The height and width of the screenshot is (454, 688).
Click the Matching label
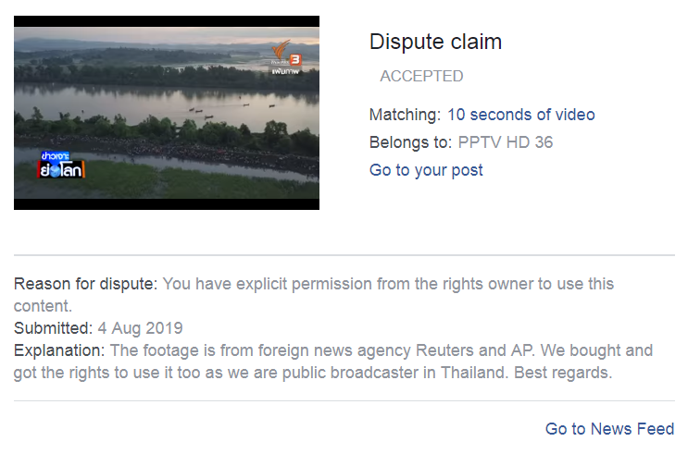click(405, 115)
